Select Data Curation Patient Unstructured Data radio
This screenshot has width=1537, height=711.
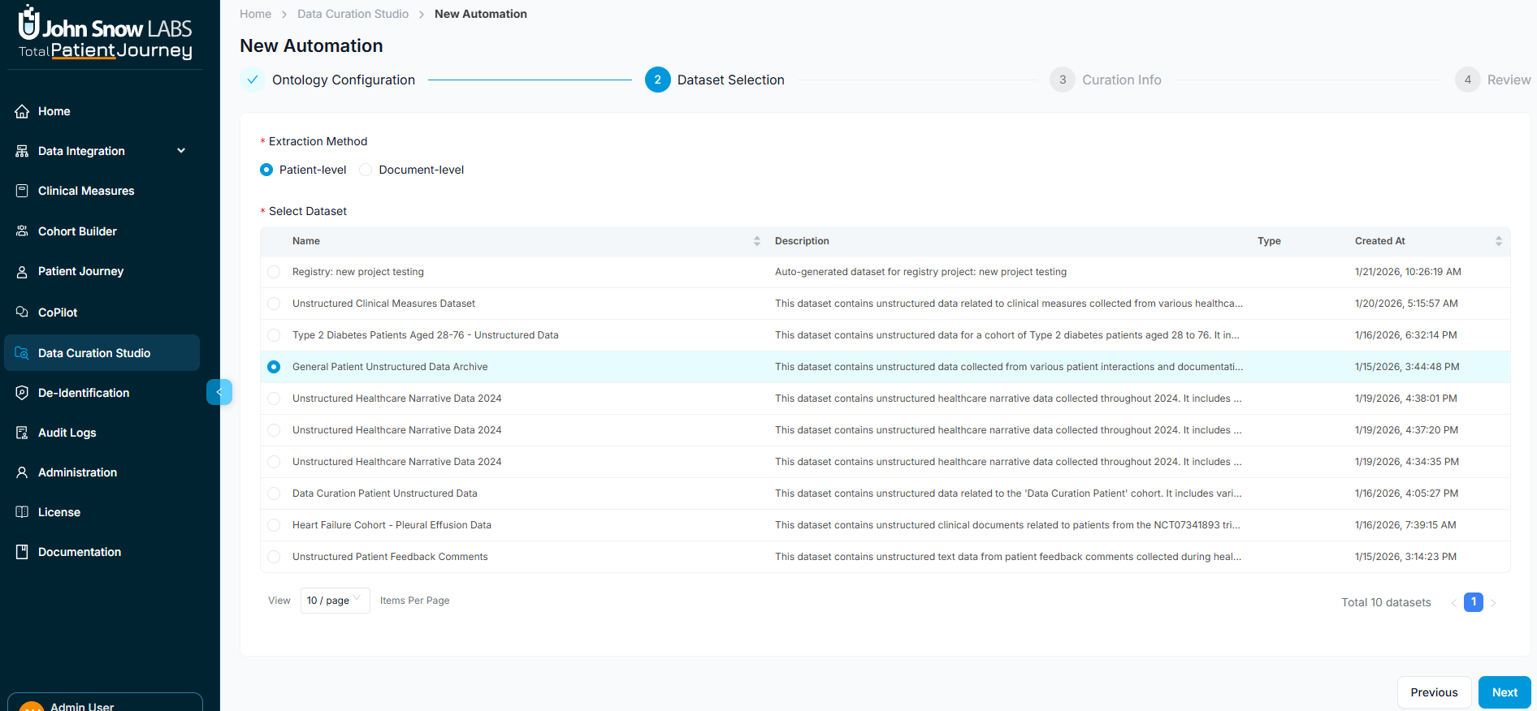tap(274, 493)
